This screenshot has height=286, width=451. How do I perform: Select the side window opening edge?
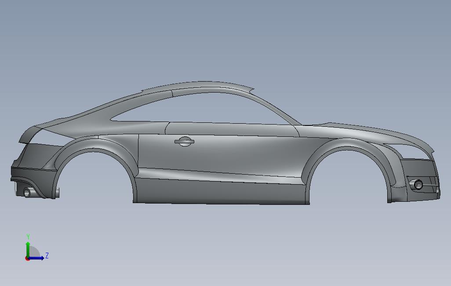coord(201,107)
